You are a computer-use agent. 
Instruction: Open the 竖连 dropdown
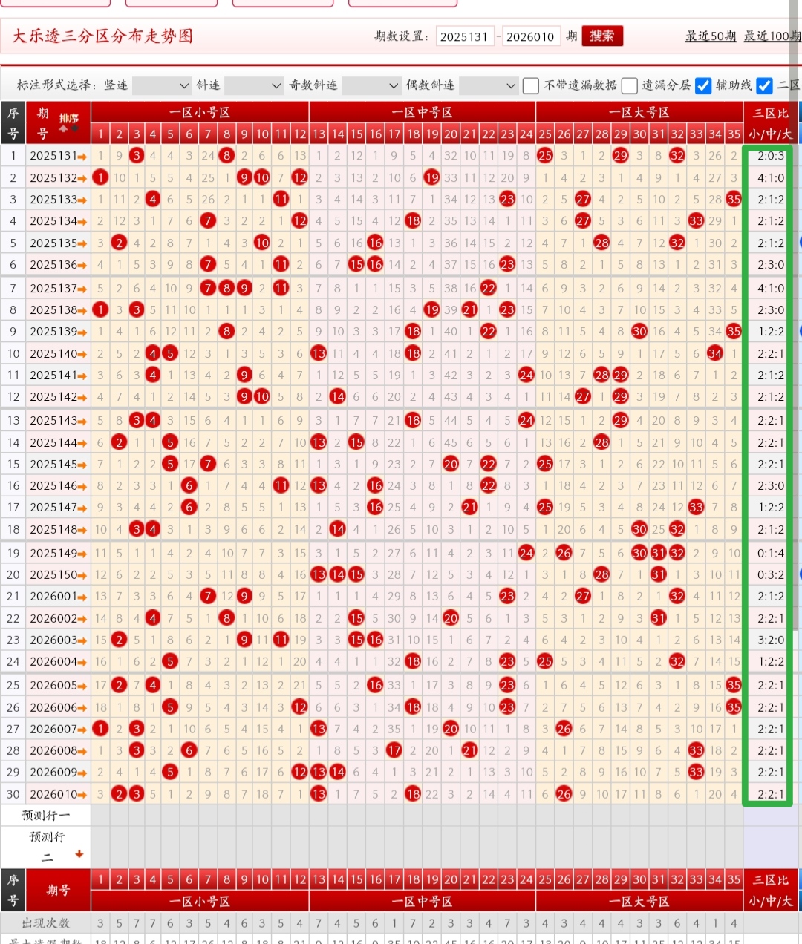point(162,86)
